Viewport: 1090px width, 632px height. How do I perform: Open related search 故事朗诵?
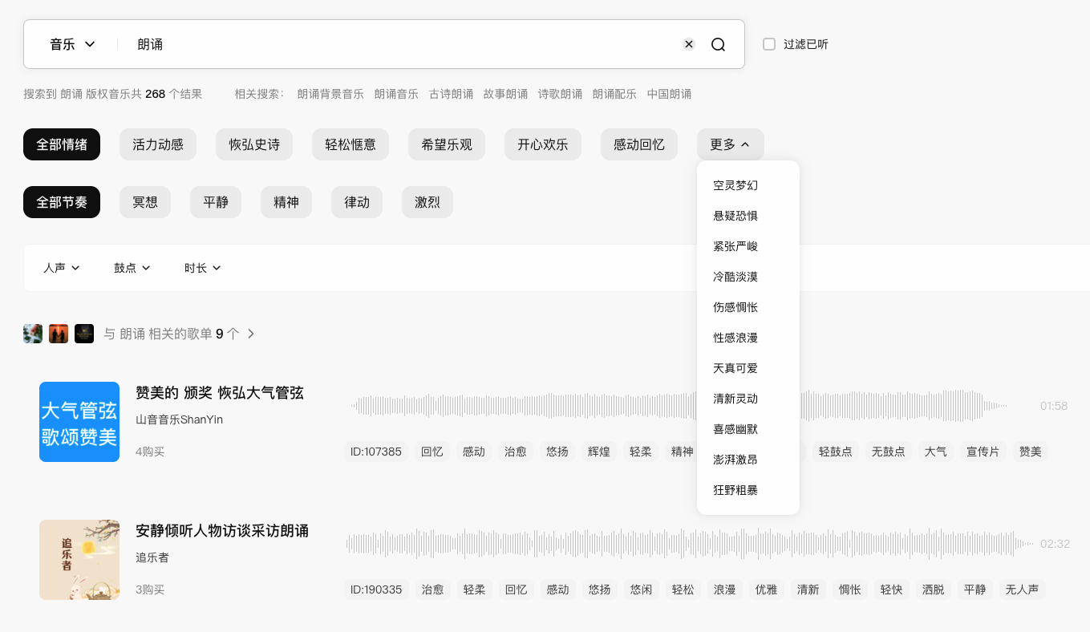click(505, 94)
